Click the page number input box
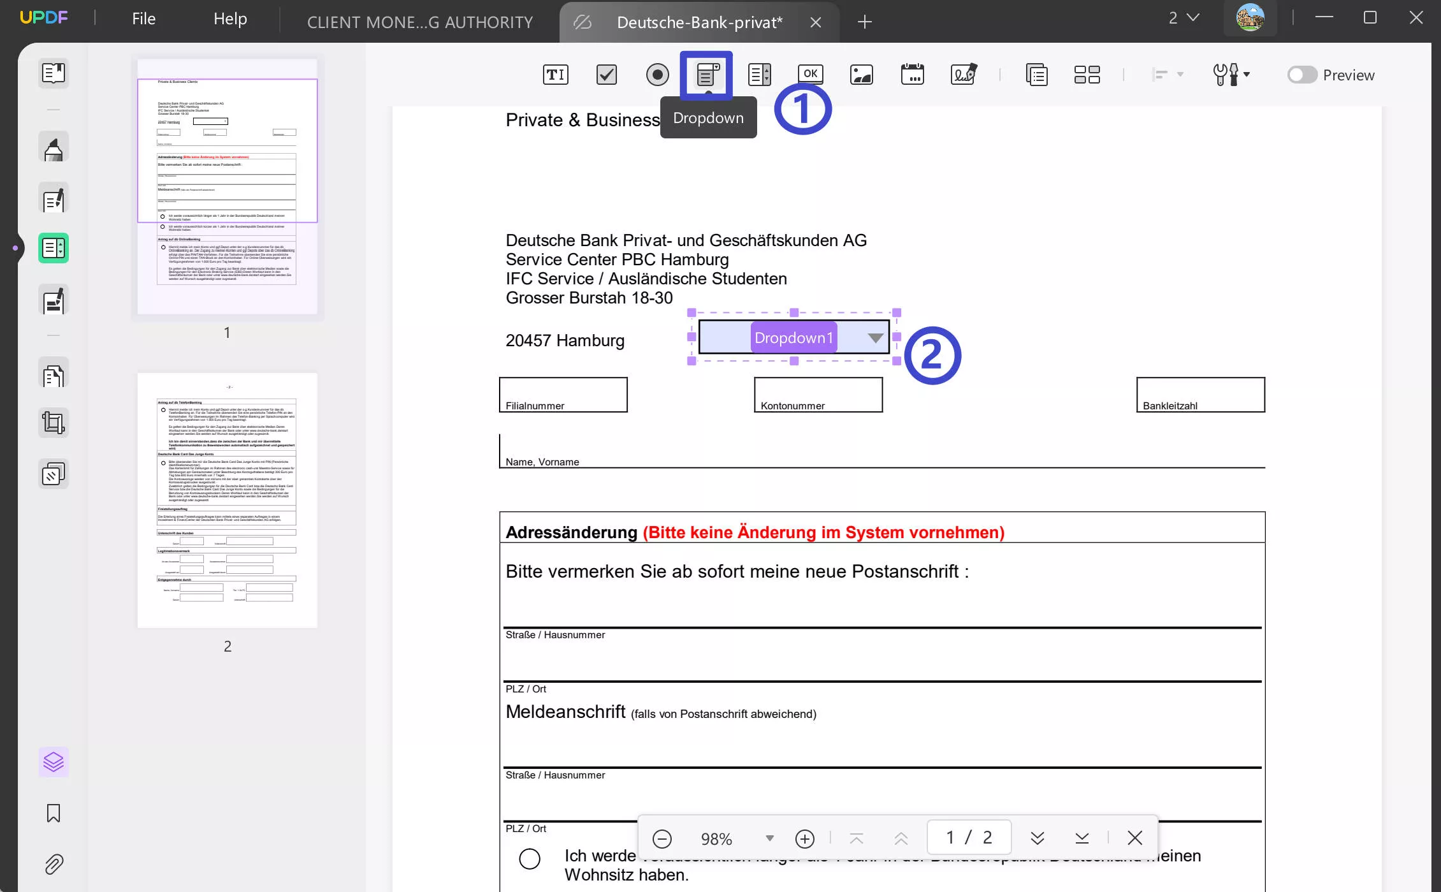Viewport: 1441px width, 892px height. (968, 837)
